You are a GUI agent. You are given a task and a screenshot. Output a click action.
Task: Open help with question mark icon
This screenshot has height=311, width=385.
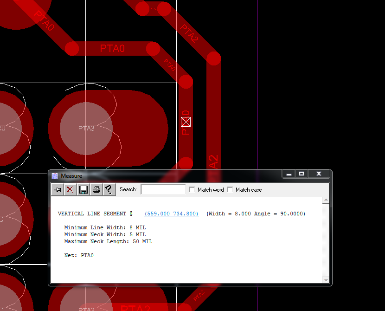pos(109,190)
